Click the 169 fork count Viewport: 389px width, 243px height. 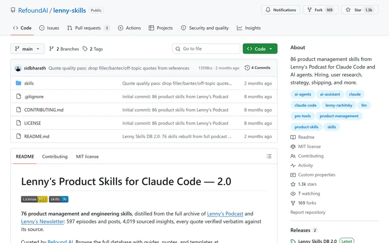pyautogui.click(x=329, y=10)
